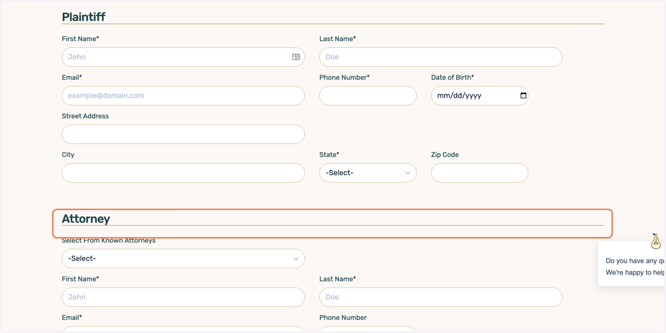Click the Plaintiff First Name field
Viewport: 666px width, 333px height.
(183, 57)
